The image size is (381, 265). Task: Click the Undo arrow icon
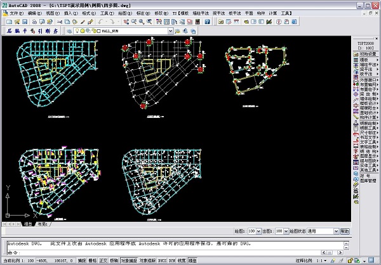tap(100, 22)
